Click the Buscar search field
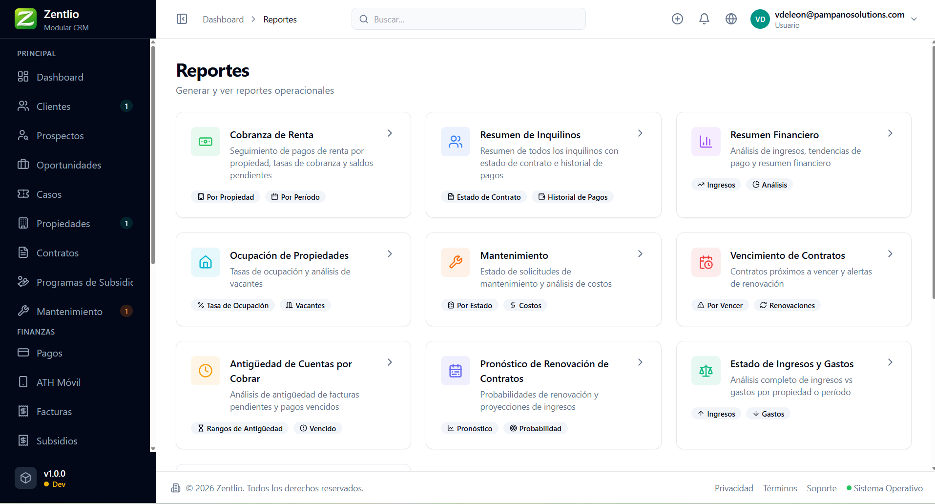Screen dimensions: 935x504 pyautogui.click(x=469, y=19)
